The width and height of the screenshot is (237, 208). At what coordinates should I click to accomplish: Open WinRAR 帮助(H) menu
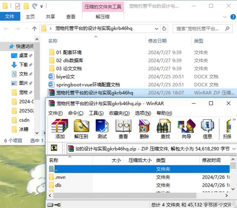[x=164, y=113]
